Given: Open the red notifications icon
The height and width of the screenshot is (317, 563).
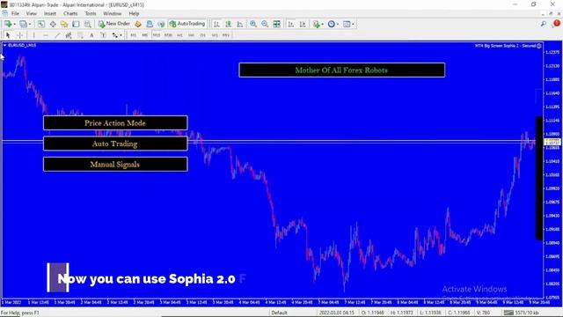Looking at the screenshot, I should 557,24.
